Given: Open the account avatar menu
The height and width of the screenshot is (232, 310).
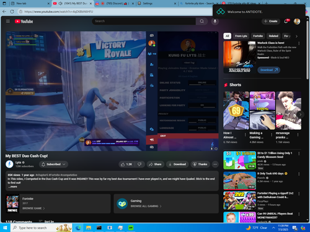Looking at the screenshot, I should [x=297, y=21].
